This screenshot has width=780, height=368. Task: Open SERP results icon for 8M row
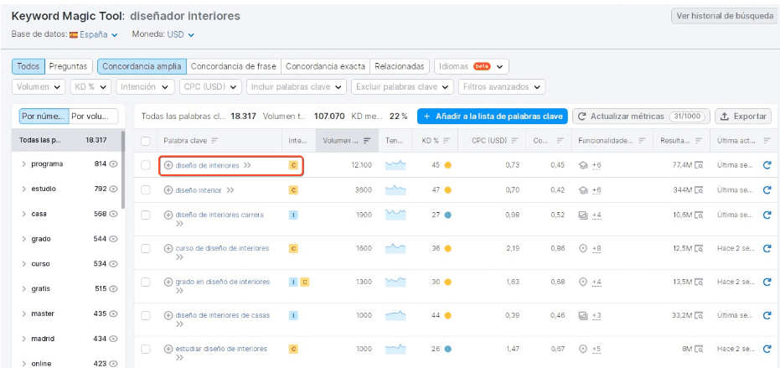point(700,349)
